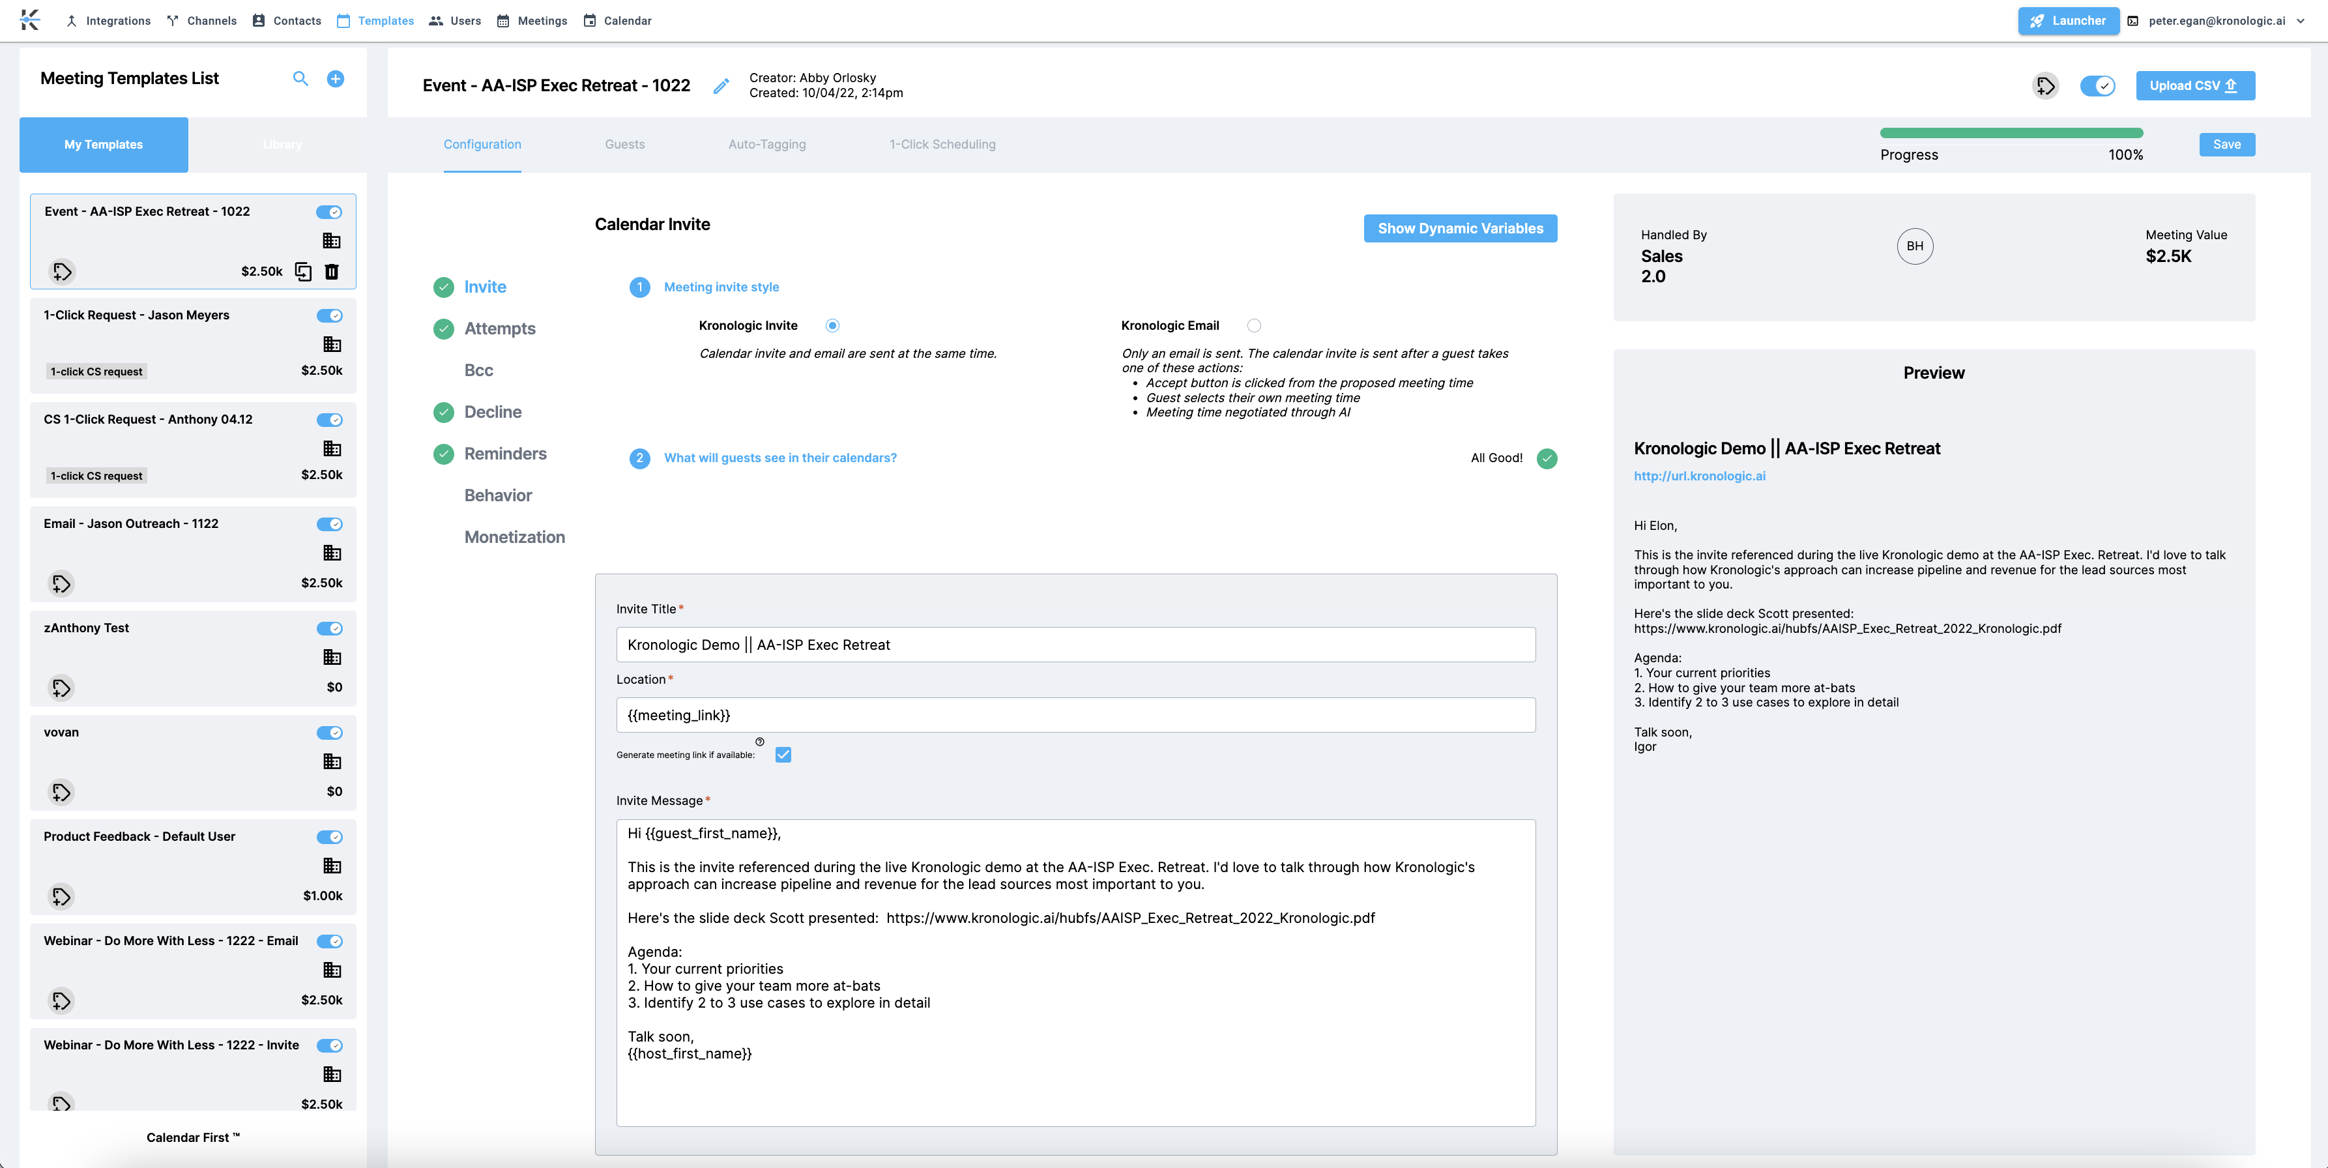Go to the Contacts page
Viewport: 2328px width, 1168px height.
click(287, 21)
